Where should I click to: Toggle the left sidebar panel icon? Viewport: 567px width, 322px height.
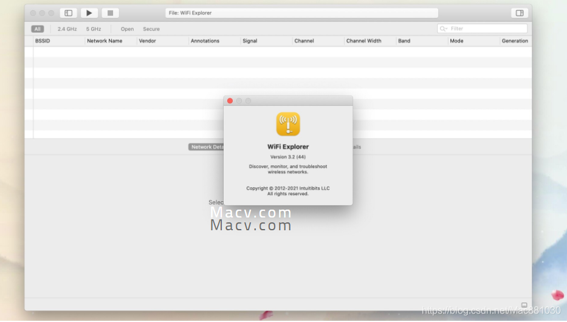click(x=68, y=13)
